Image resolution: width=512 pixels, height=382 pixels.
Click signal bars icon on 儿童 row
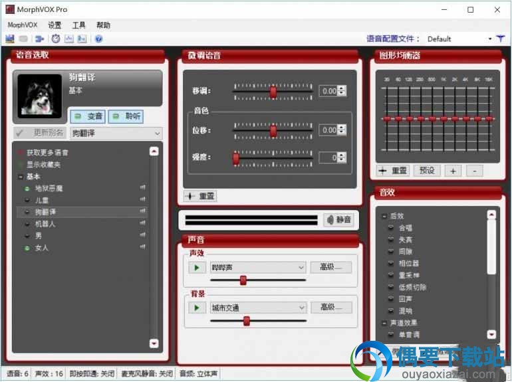(143, 199)
